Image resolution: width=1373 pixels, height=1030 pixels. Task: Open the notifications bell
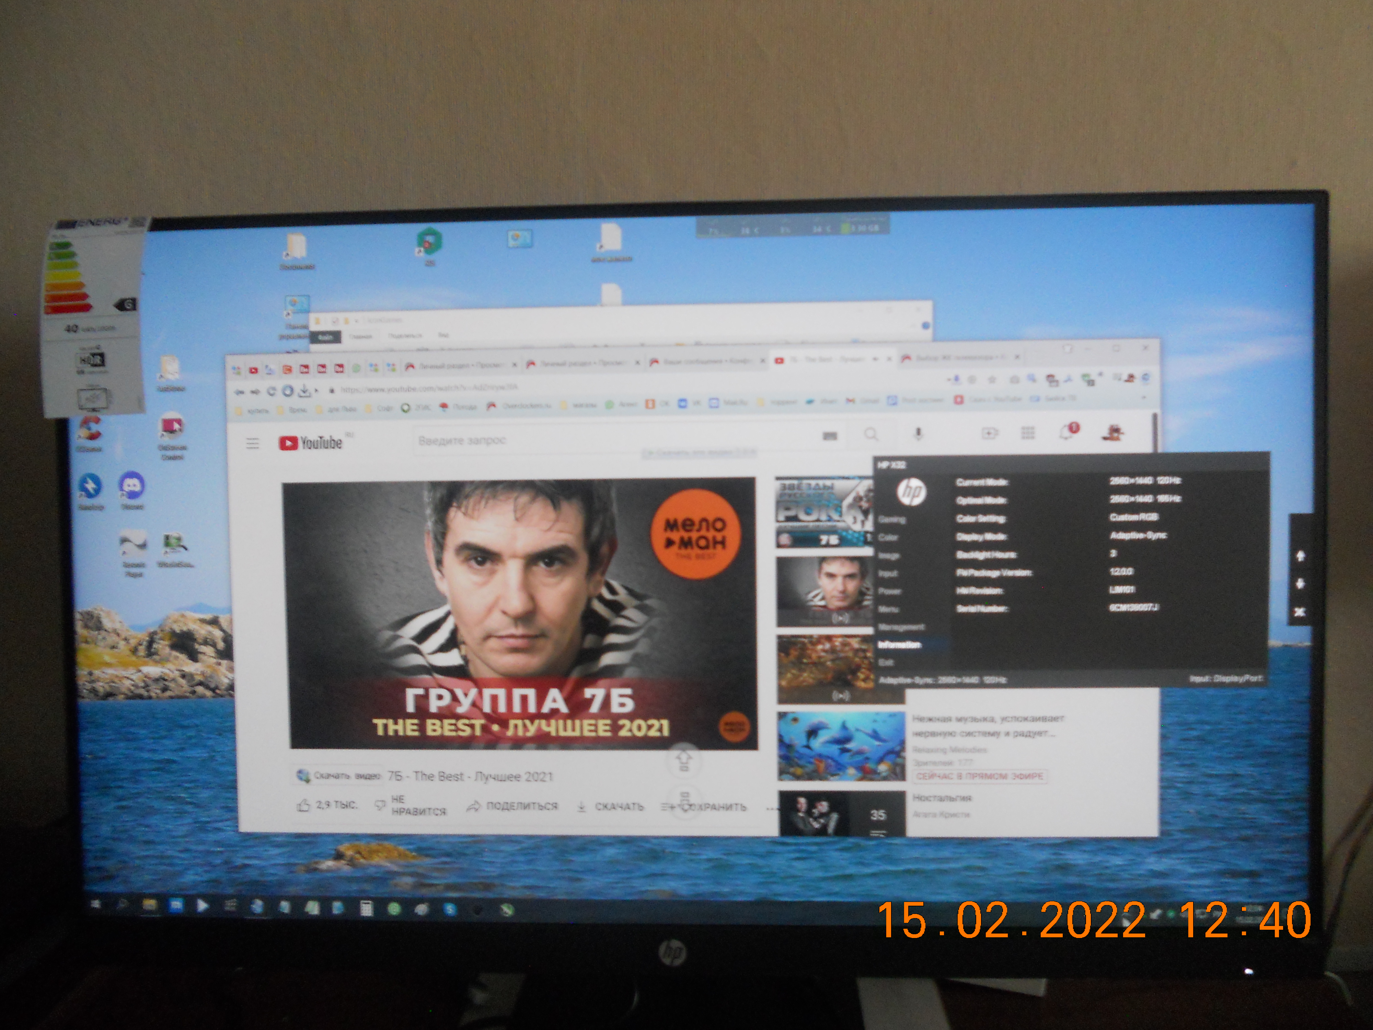[x=1066, y=432]
